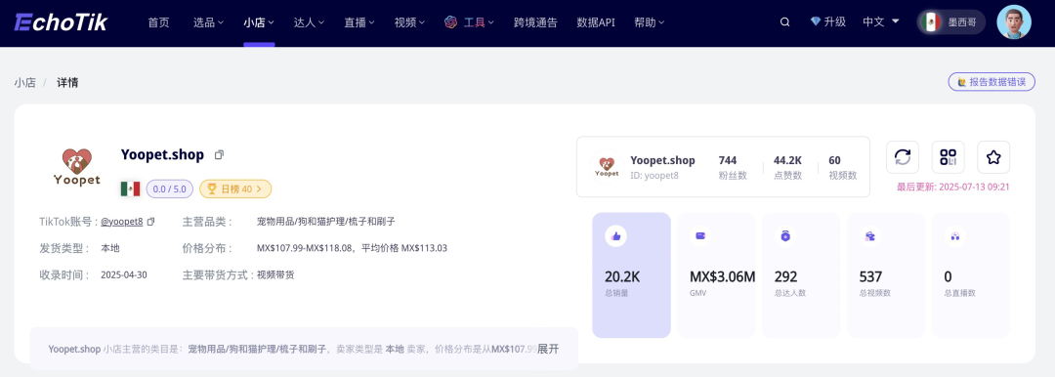This screenshot has width=1055, height=377.
Task: Click the 宠物用品/狗和猫护理/梳子和刷子 category value
Action: [325, 221]
